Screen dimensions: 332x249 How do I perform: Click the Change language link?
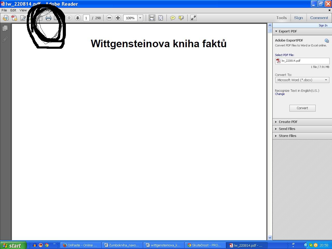[x=280, y=94]
